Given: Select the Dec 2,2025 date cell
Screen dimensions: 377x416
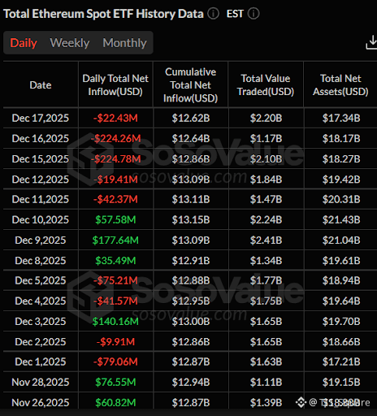Looking at the screenshot, I should tap(41, 342).
